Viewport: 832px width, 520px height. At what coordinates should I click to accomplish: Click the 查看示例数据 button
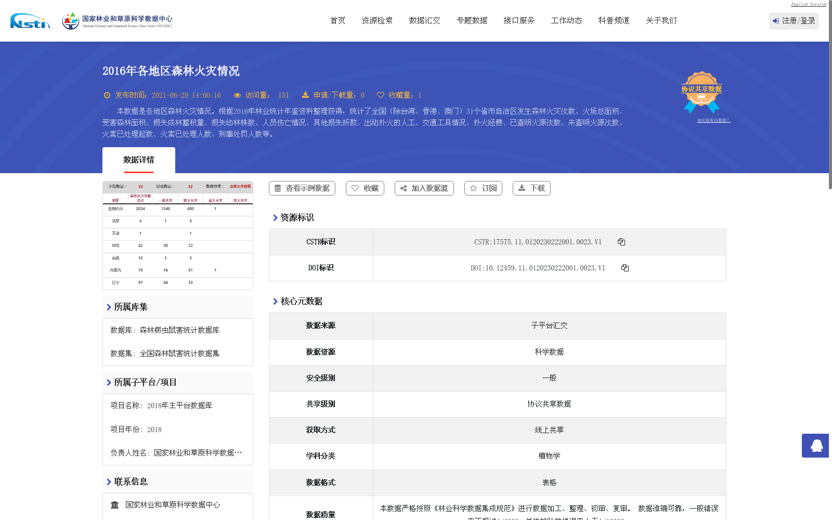tap(302, 188)
